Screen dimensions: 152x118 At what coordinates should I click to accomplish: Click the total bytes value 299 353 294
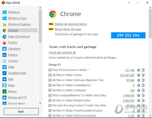pos(128,35)
